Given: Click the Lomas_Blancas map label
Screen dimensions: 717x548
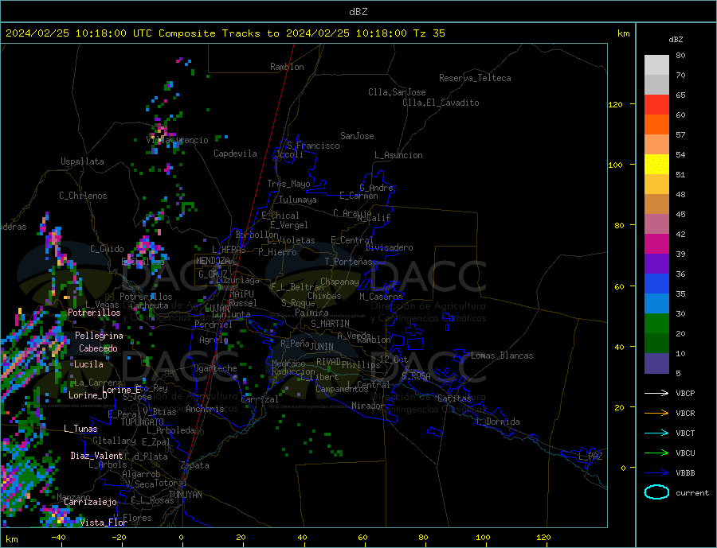Looking at the screenshot, I should point(502,356).
